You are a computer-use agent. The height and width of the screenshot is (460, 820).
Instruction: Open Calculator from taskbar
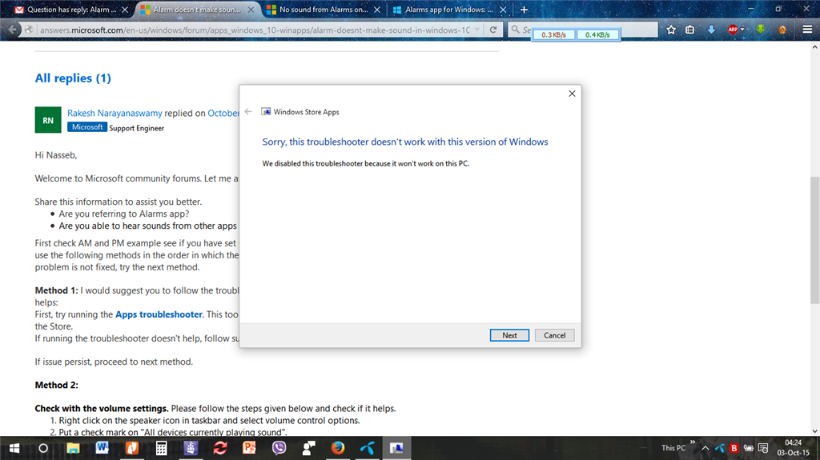pyautogui.click(x=161, y=448)
